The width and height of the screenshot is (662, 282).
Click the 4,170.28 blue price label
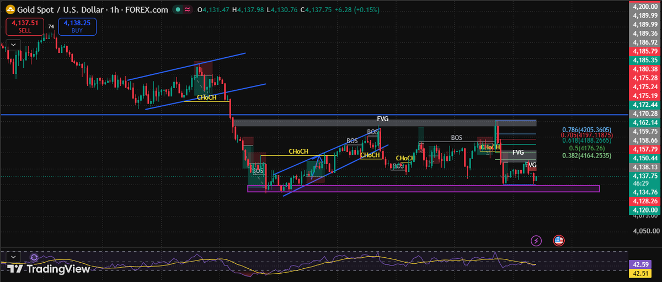pyautogui.click(x=645, y=113)
